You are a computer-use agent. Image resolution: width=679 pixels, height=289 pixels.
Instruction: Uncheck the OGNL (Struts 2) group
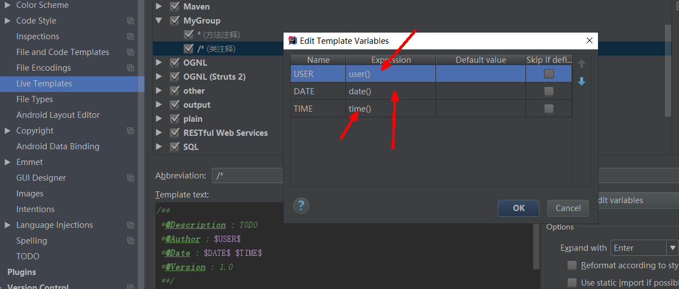click(x=174, y=77)
